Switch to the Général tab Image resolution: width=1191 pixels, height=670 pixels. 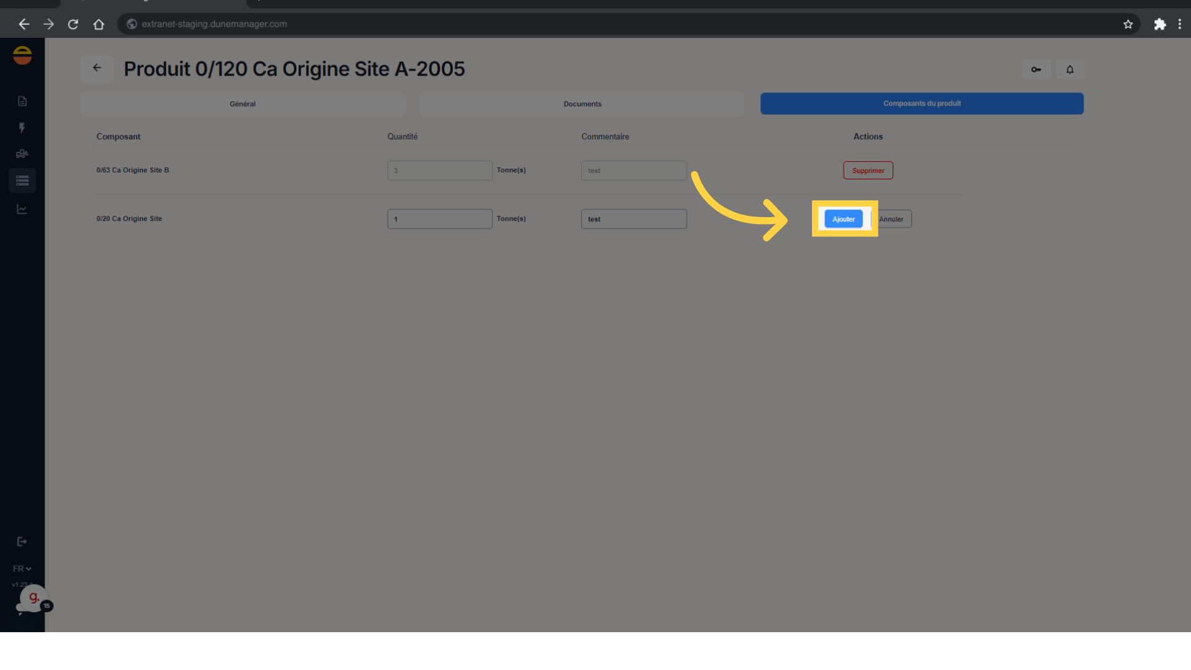pos(243,104)
